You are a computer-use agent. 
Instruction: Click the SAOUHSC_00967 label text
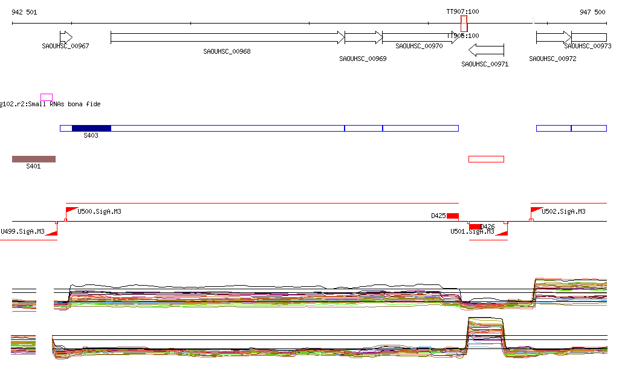pos(65,46)
